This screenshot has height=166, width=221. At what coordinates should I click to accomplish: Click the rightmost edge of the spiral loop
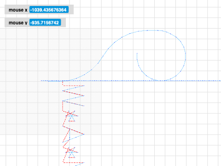pyautogui.click(x=186, y=56)
